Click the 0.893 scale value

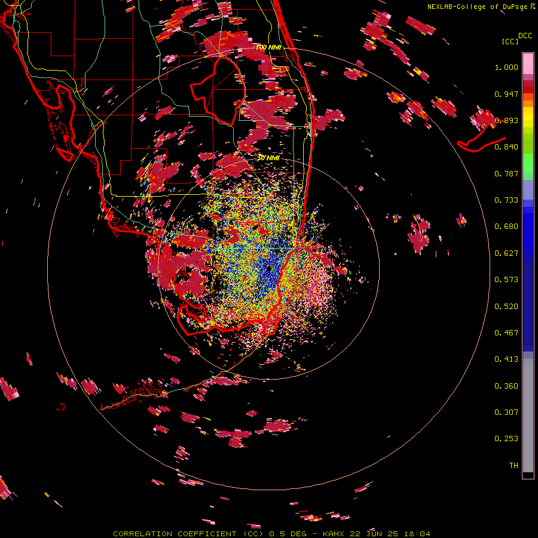click(x=506, y=120)
